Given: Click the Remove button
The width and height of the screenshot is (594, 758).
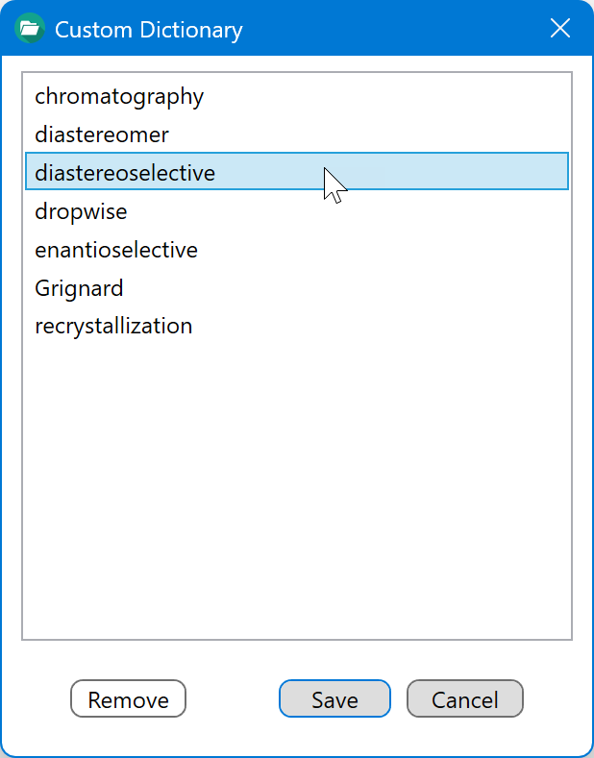Looking at the screenshot, I should coord(128,698).
